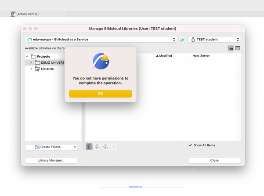Click OK in the permissions alert
This screenshot has height=196, width=264.
(x=100, y=94)
